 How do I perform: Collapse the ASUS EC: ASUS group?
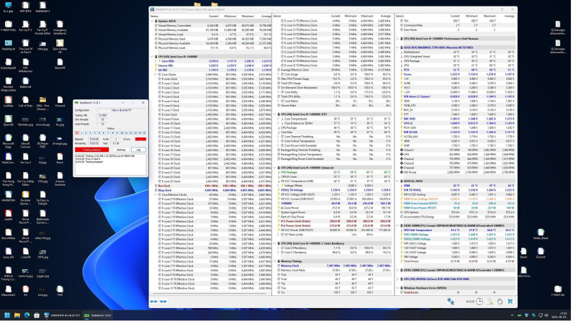[397, 181]
